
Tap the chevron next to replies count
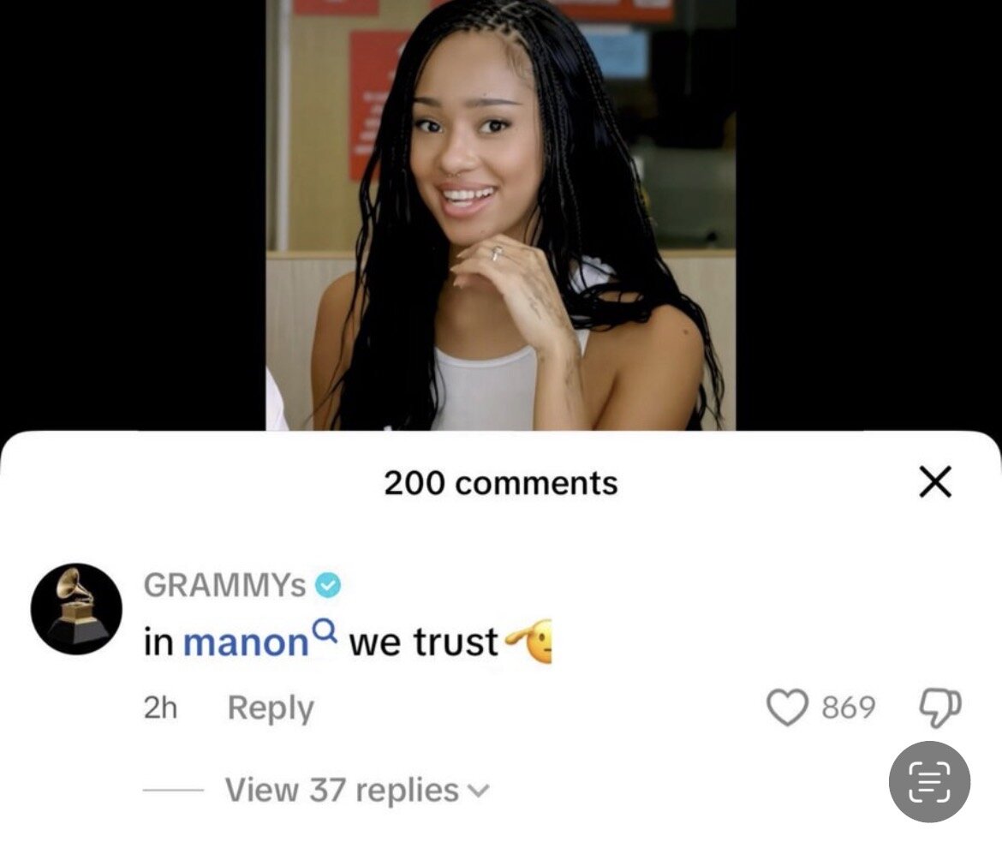479,792
